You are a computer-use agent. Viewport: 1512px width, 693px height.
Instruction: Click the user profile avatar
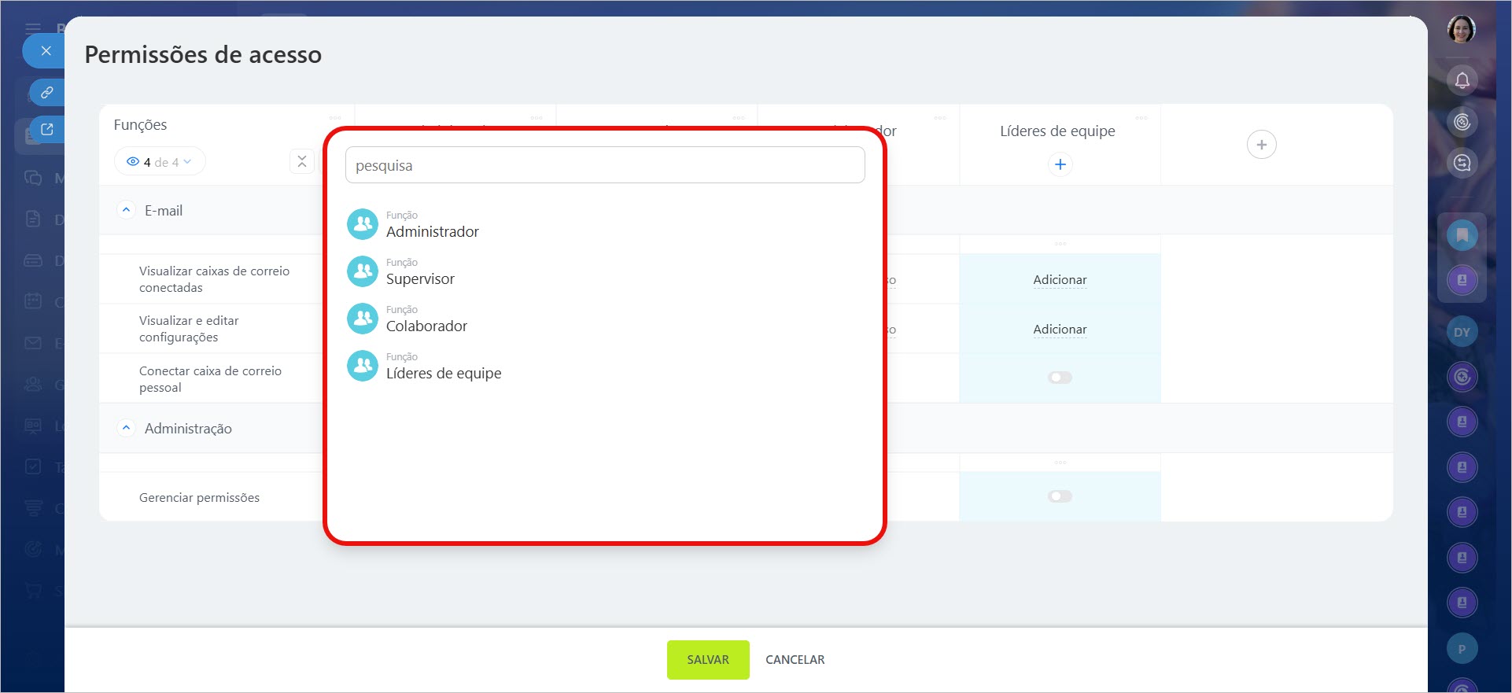click(1461, 30)
